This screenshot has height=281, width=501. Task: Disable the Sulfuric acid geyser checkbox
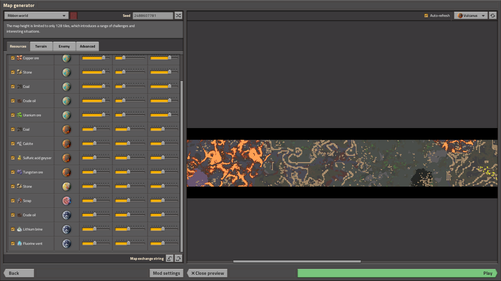[x=13, y=158]
